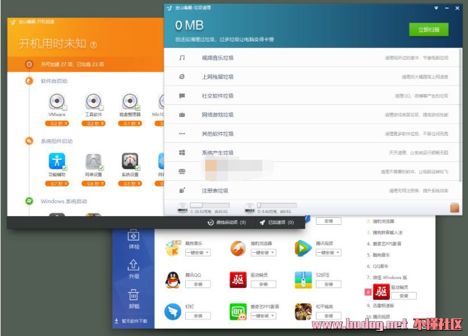
Task: Click the browser icon beside 上网残留垃圾
Action: [182, 77]
